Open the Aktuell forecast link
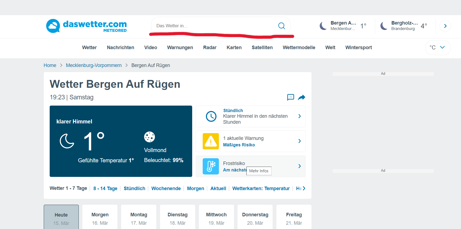The image size is (461, 229). pyautogui.click(x=218, y=188)
